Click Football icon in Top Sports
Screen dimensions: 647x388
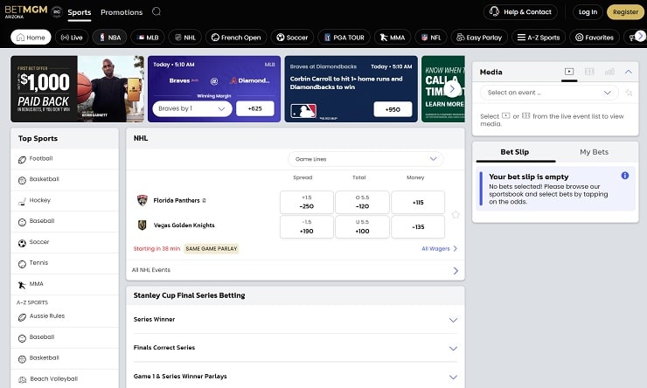tap(22, 160)
